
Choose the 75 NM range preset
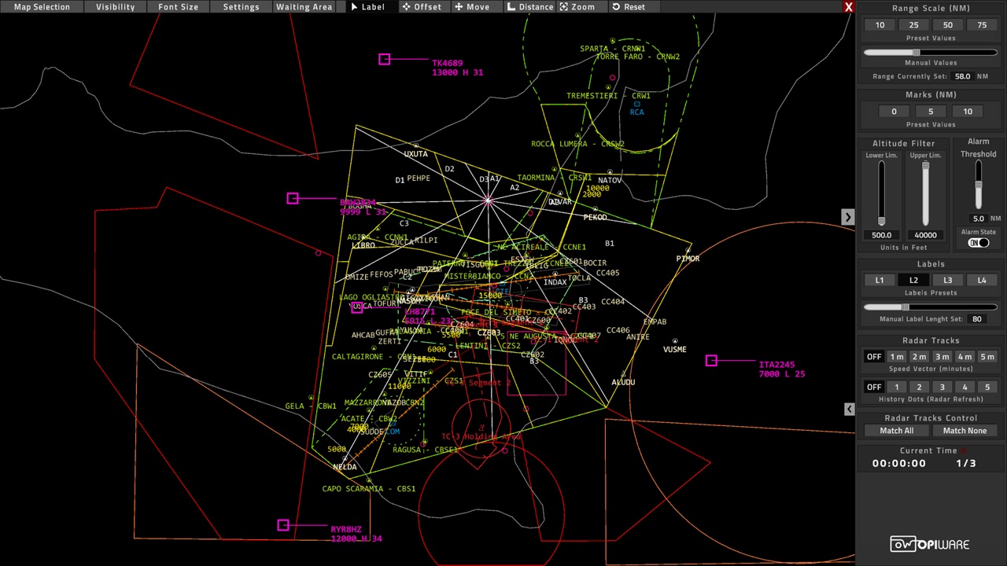(982, 25)
